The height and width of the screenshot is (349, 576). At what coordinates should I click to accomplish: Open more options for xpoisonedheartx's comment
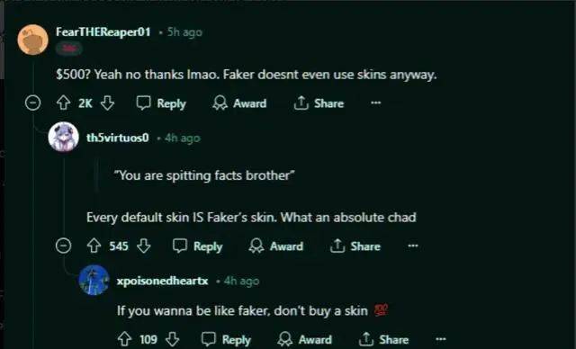point(441,339)
